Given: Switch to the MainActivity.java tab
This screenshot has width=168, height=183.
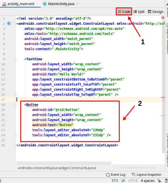Looking at the screenshot, I should [61, 4].
